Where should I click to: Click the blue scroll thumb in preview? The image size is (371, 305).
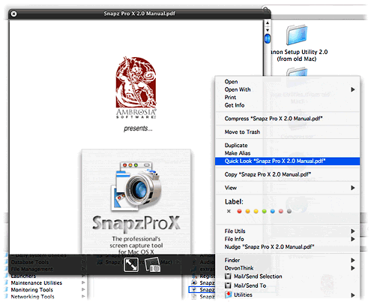click(268, 38)
